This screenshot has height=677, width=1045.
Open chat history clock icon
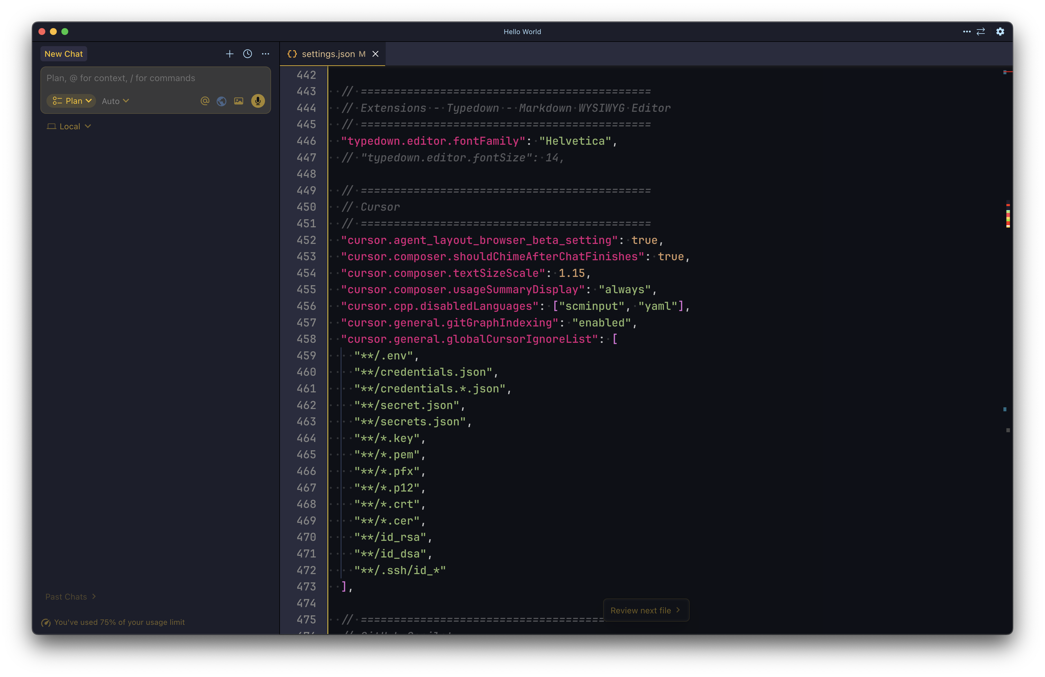coord(248,54)
